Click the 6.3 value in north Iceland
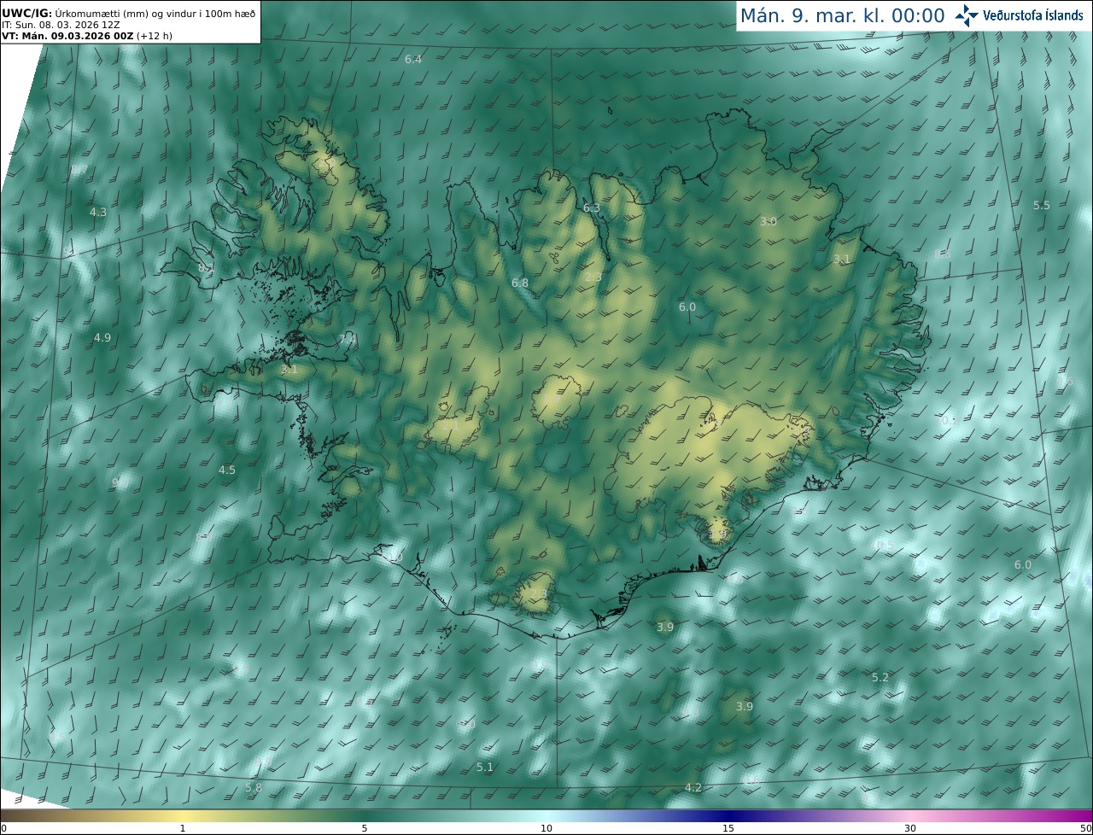Viewport: 1093px width, 835px height. [x=591, y=207]
